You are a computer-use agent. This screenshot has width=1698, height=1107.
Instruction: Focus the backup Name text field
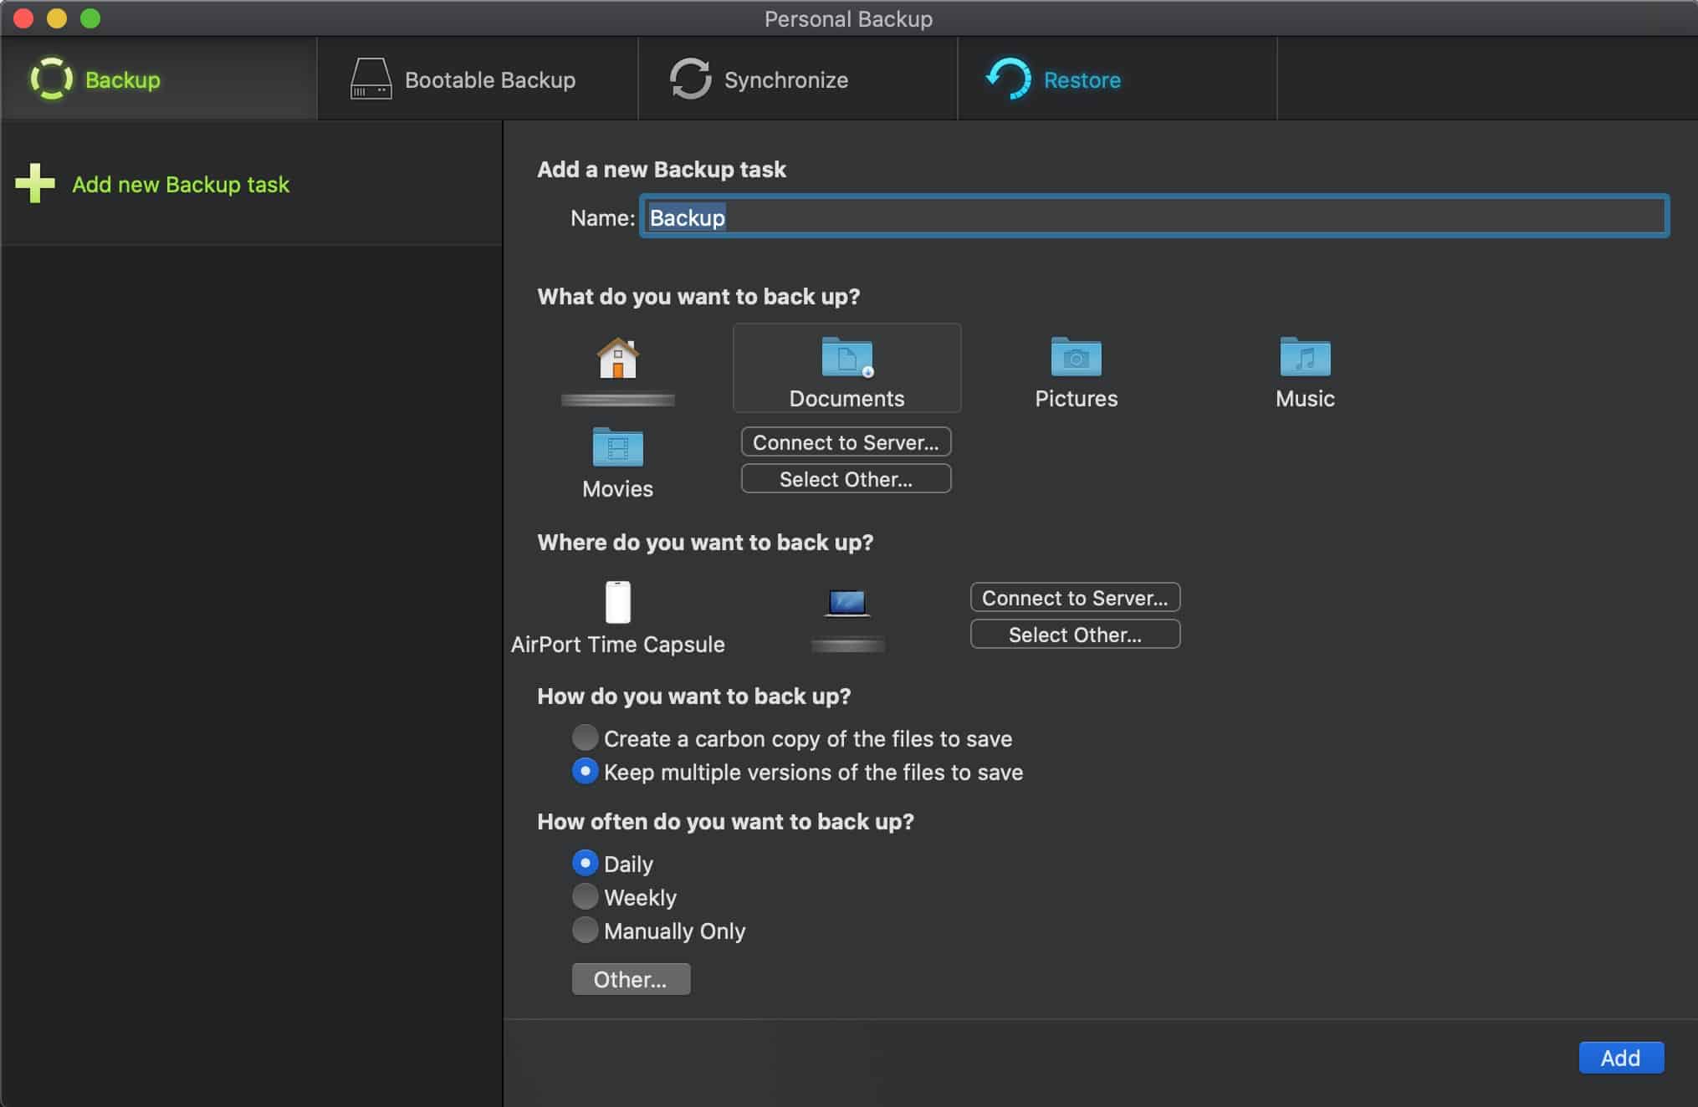tap(1154, 217)
